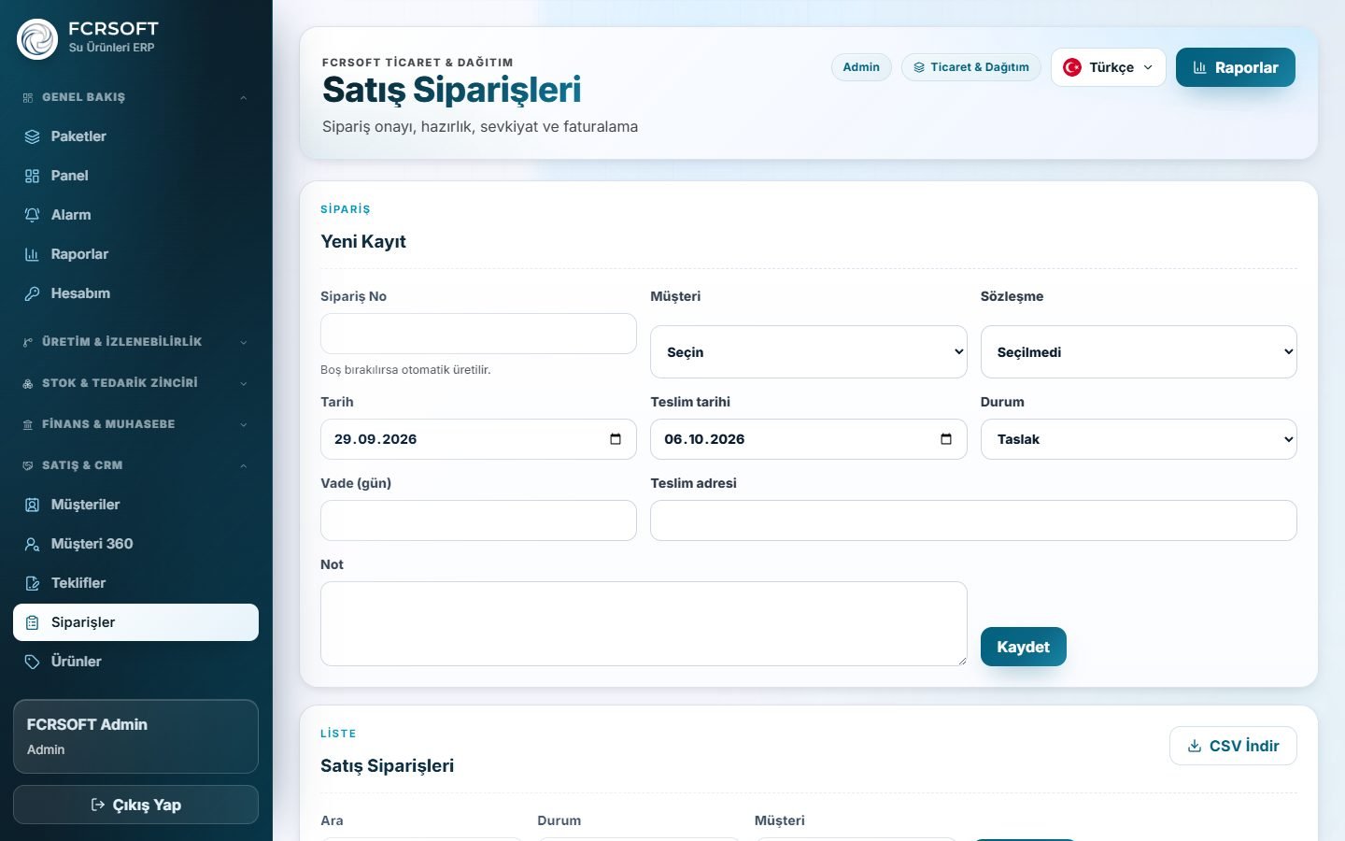Click the Turkish flag icon
This screenshot has width=1345, height=841.
[x=1072, y=67]
